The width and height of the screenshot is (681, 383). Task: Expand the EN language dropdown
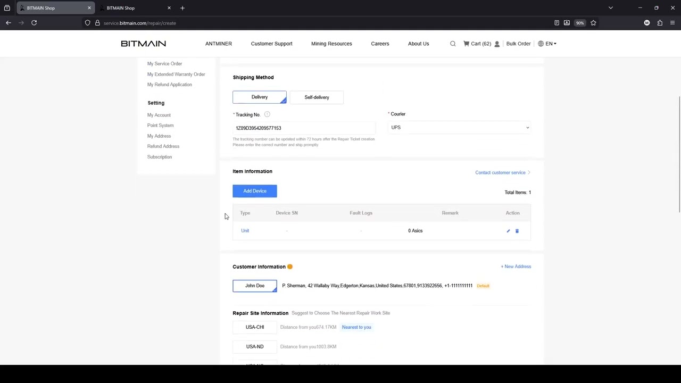pos(550,44)
